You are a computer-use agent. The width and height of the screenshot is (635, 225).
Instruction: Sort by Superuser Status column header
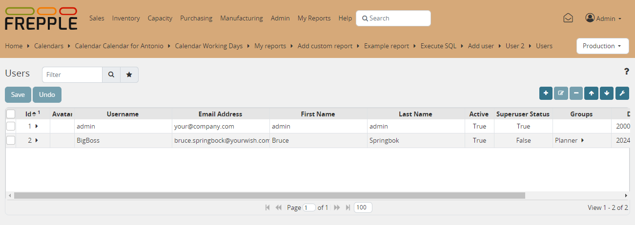(x=523, y=114)
